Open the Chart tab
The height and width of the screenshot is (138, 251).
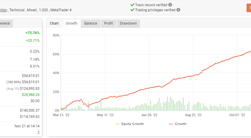[x=54, y=23]
